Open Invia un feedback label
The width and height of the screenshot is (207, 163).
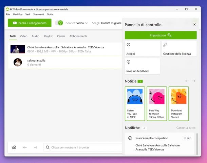pos(137,71)
